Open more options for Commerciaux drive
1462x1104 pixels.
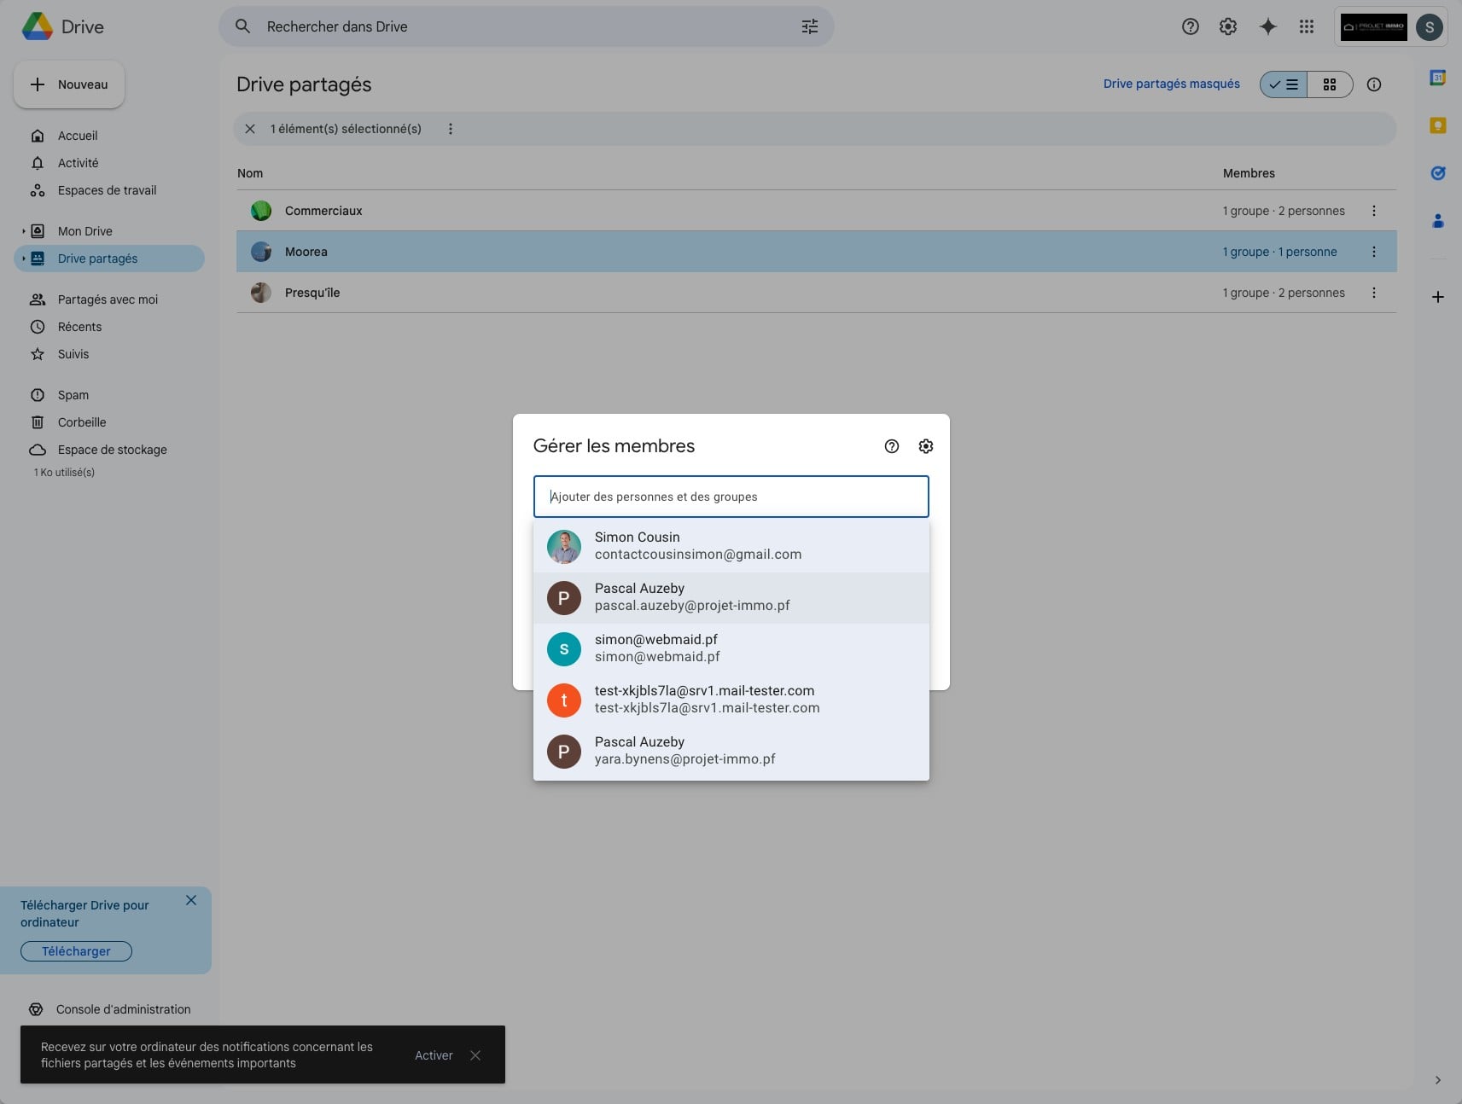[x=1373, y=211]
